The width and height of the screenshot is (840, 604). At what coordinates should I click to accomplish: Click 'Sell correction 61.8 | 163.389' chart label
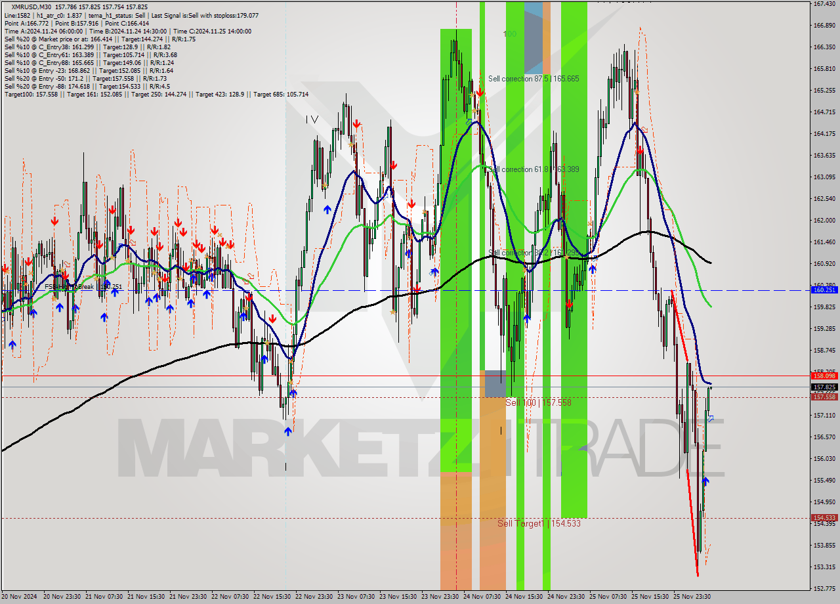pos(534,169)
